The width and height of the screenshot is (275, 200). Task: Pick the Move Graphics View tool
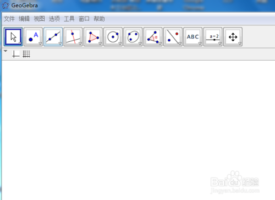[233, 37]
